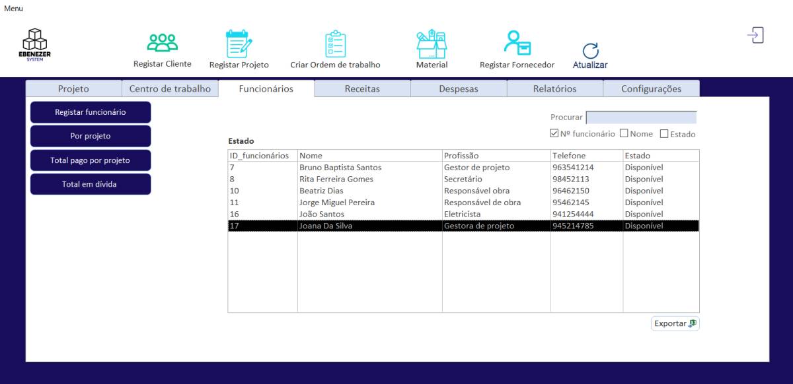Click the Total pago por projeto button

[x=91, y=160]
